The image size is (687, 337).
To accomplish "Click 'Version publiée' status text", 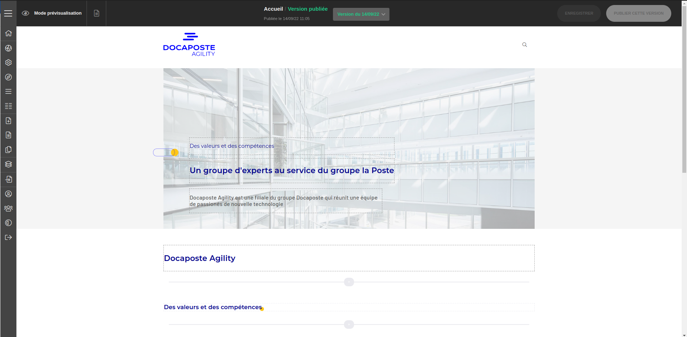I will (308, 9).
